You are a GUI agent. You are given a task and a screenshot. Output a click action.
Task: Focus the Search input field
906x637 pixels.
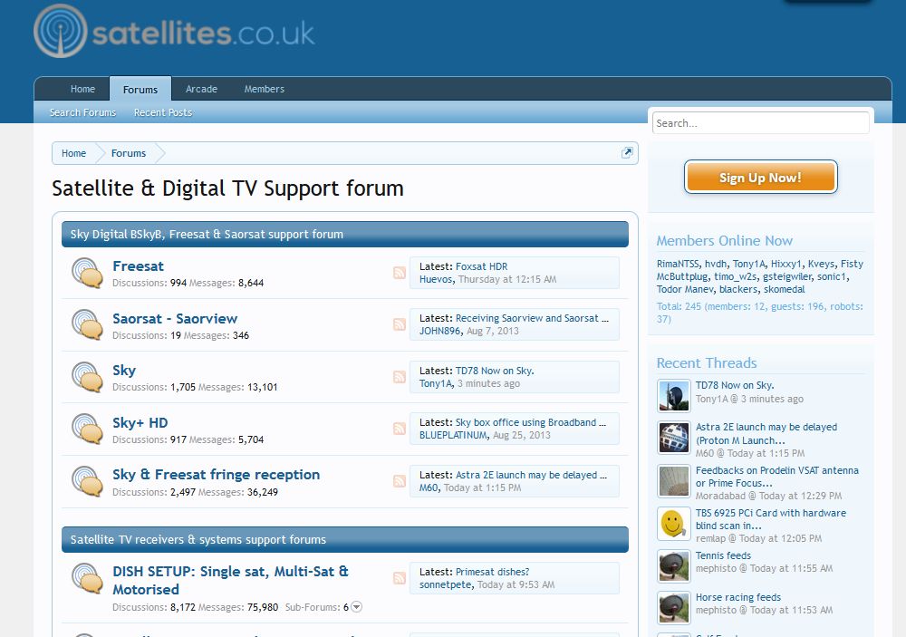click(x=760, y=123)
